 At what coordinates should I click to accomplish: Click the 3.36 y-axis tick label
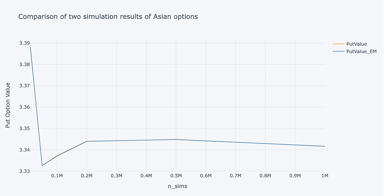click(x=24, y=107)
